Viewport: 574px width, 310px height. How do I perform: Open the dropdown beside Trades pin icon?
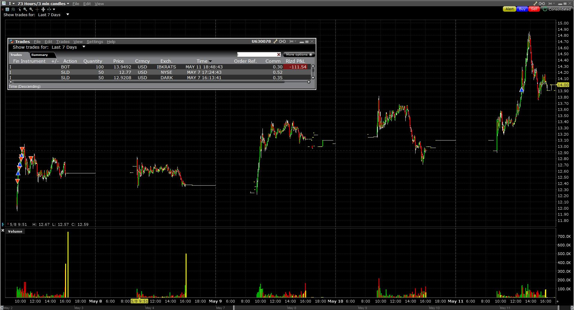point(295,42)
